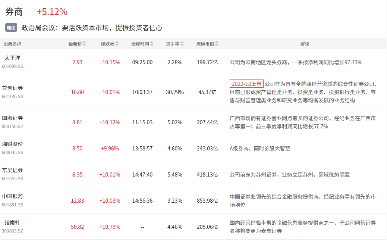Screen dimensions: 387x240
Task: Click the 股票名称 column header
Action: point(12,44)
